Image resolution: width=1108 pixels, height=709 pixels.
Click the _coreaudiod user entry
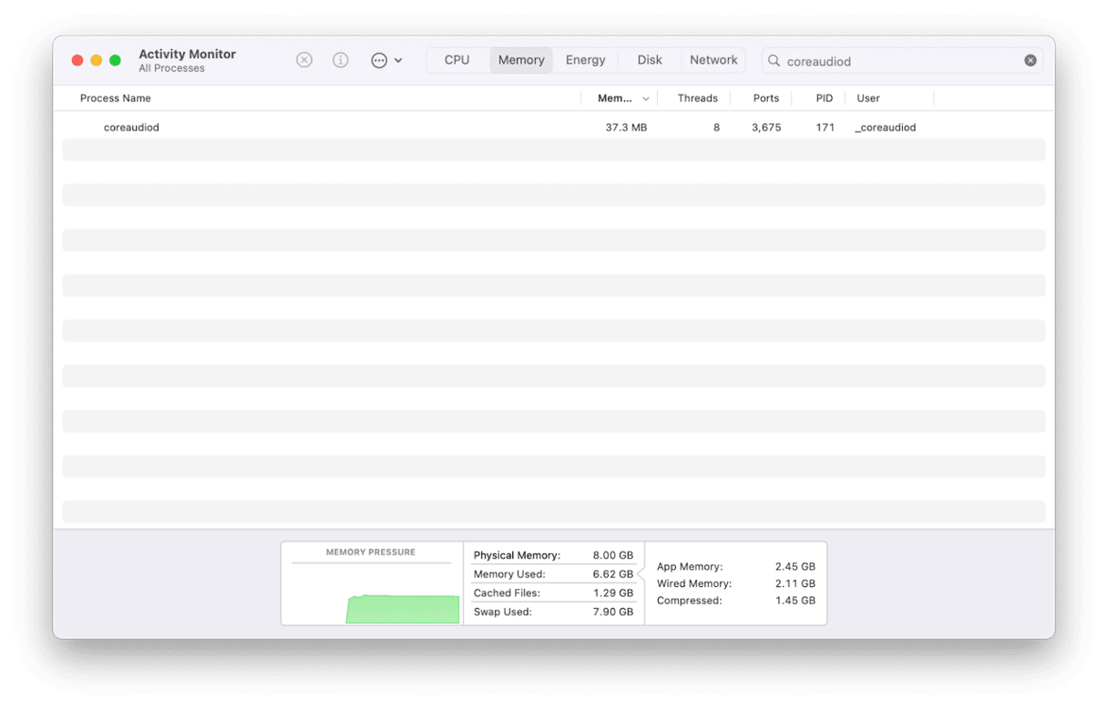click(x=886, y=127)
